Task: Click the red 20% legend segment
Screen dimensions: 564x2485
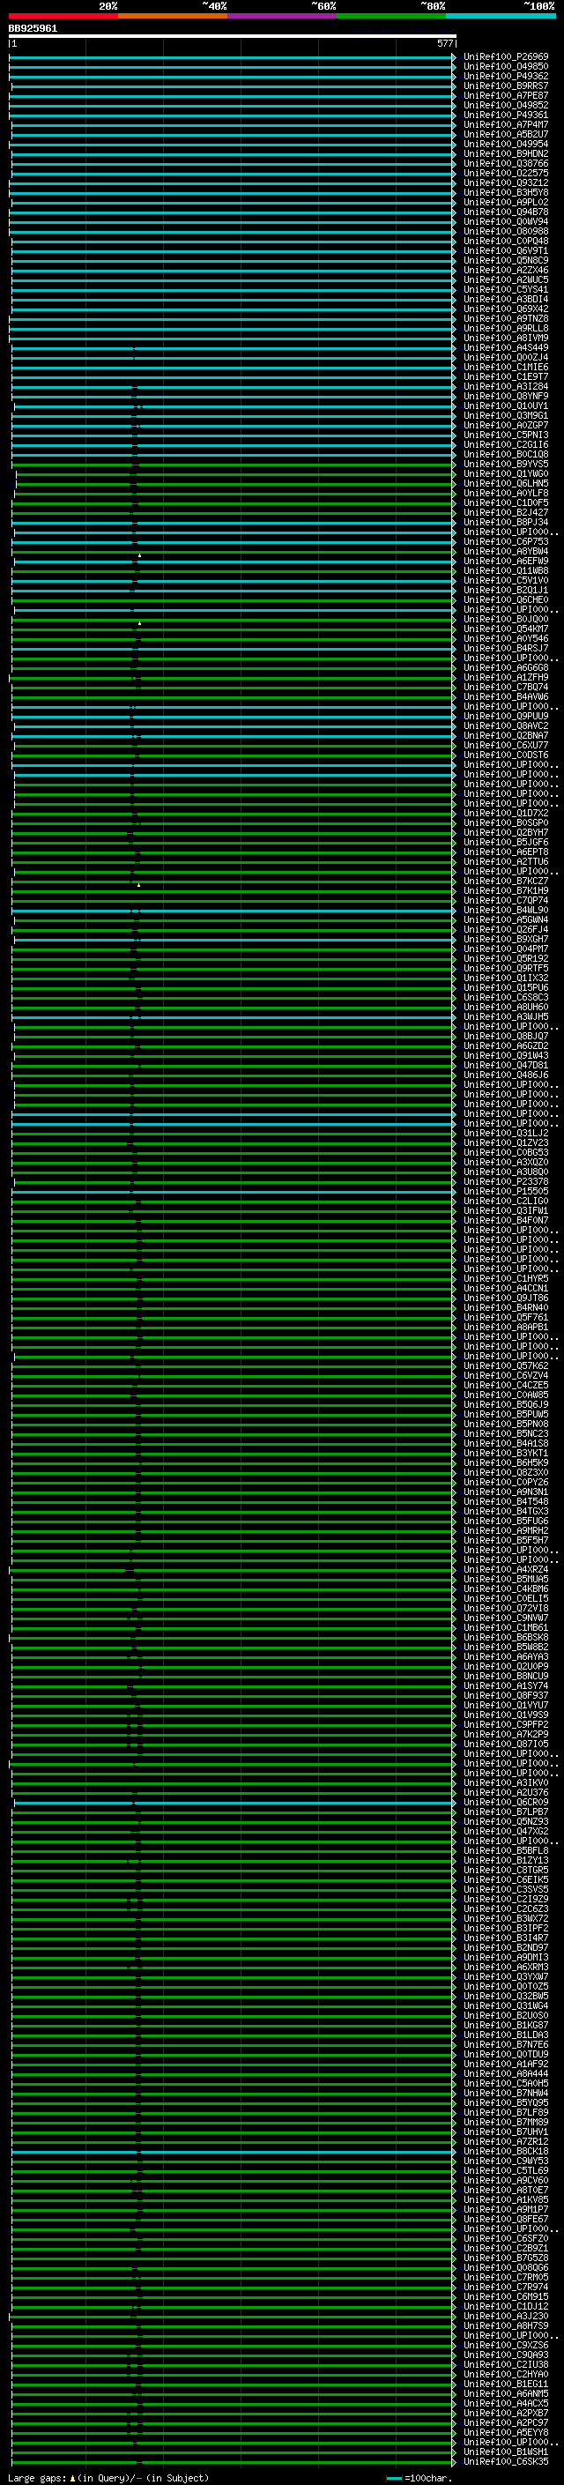Action: point(63,16)
